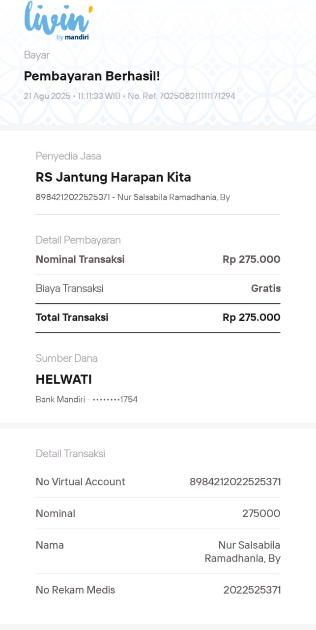
Task: Tap the No Rekam Medis value 2022525371
Action: pos(252,590)
